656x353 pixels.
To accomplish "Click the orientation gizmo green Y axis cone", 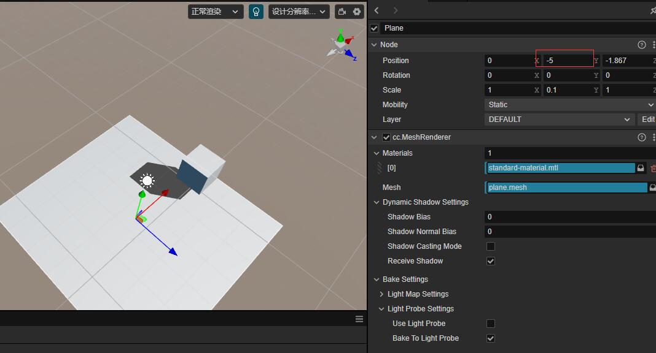I will tap(340, 37).
